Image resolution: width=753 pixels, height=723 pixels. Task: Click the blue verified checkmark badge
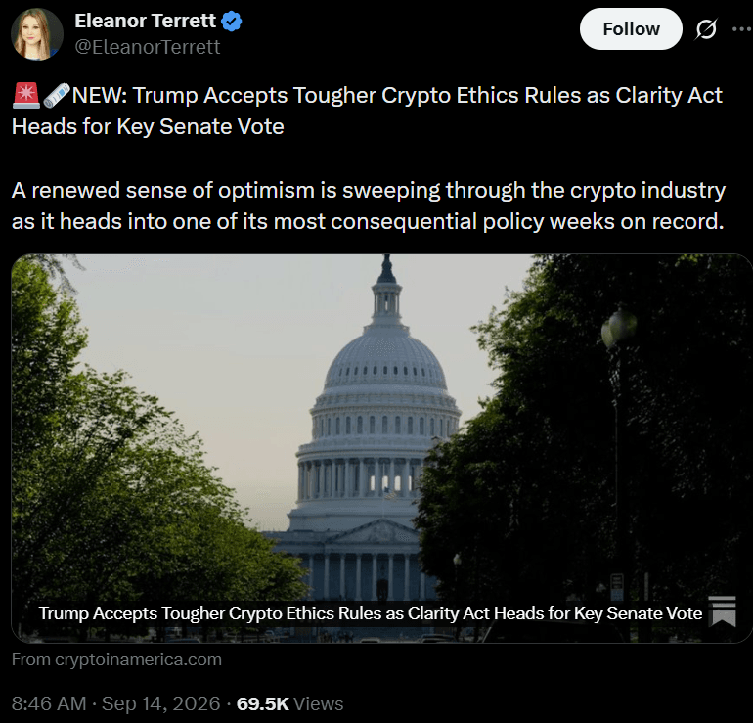232,22
